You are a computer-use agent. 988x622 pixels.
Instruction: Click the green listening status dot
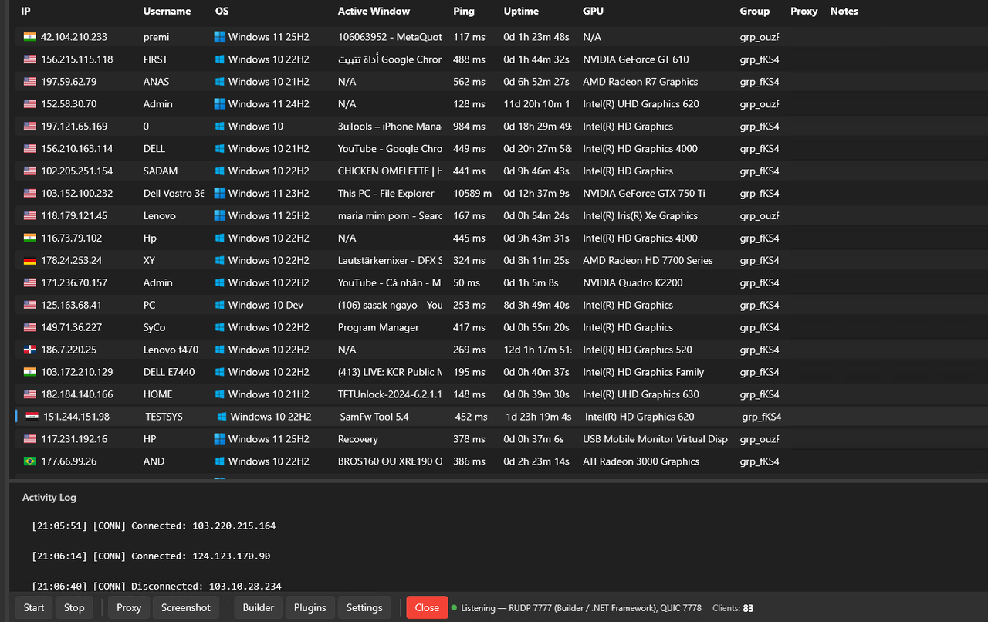[454, 607]
